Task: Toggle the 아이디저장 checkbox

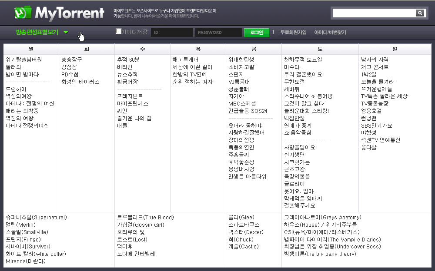Action: 118,31
